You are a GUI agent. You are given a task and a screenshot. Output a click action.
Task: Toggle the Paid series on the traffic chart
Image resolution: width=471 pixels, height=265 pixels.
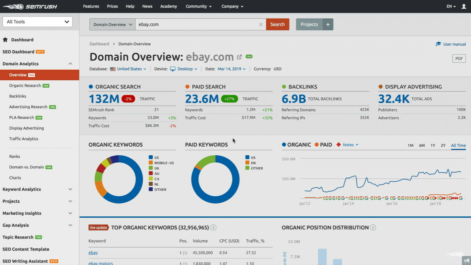coord(323,145)
